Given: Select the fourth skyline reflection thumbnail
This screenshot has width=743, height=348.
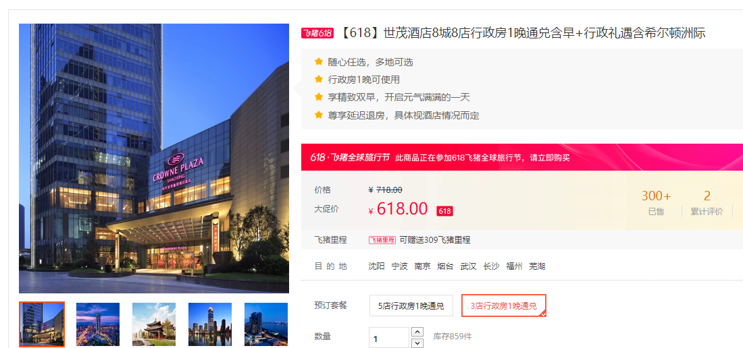Looking at the screenshot, I should [x=210, y=324].
